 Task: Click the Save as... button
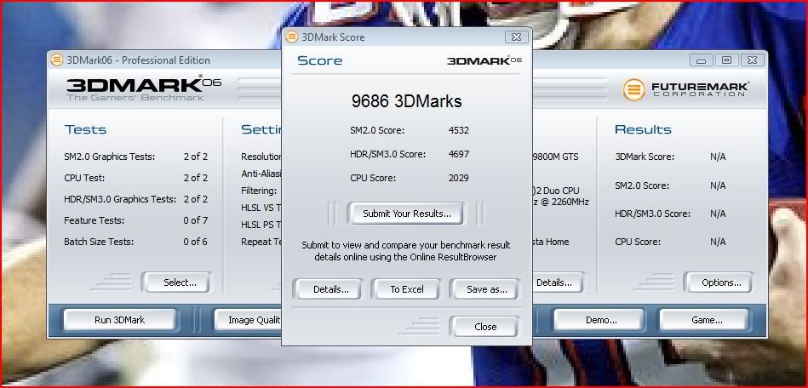click(x=486, y=289)
